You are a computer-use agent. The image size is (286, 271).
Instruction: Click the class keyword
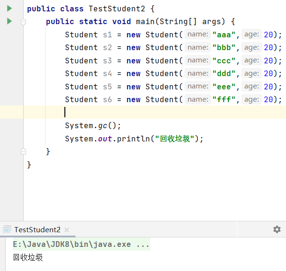click(71, 9)
